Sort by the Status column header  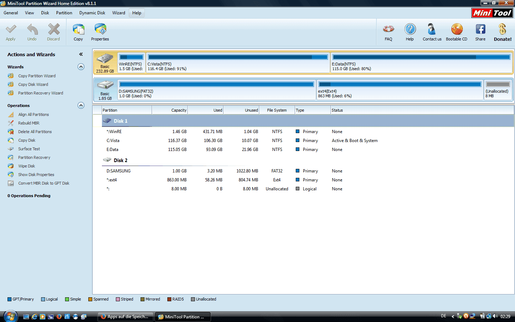click(422, 110)
